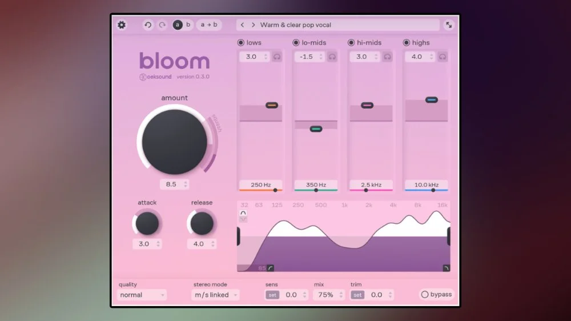571x321 pixels.
Task: Click the large amount knob
Action: click(174, 142)
